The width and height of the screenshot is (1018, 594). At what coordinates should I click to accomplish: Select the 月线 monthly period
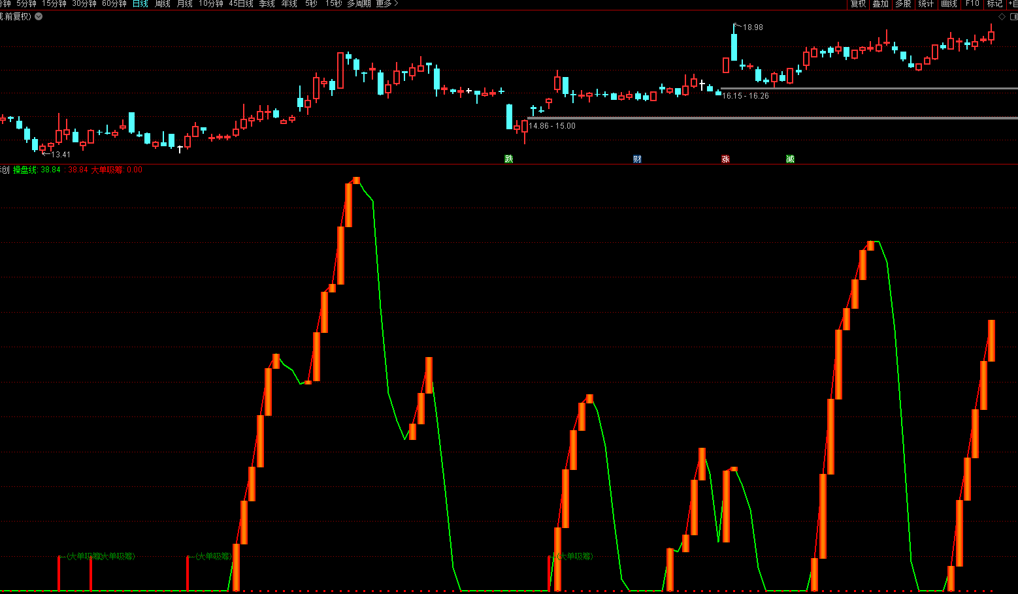point(185,4)
